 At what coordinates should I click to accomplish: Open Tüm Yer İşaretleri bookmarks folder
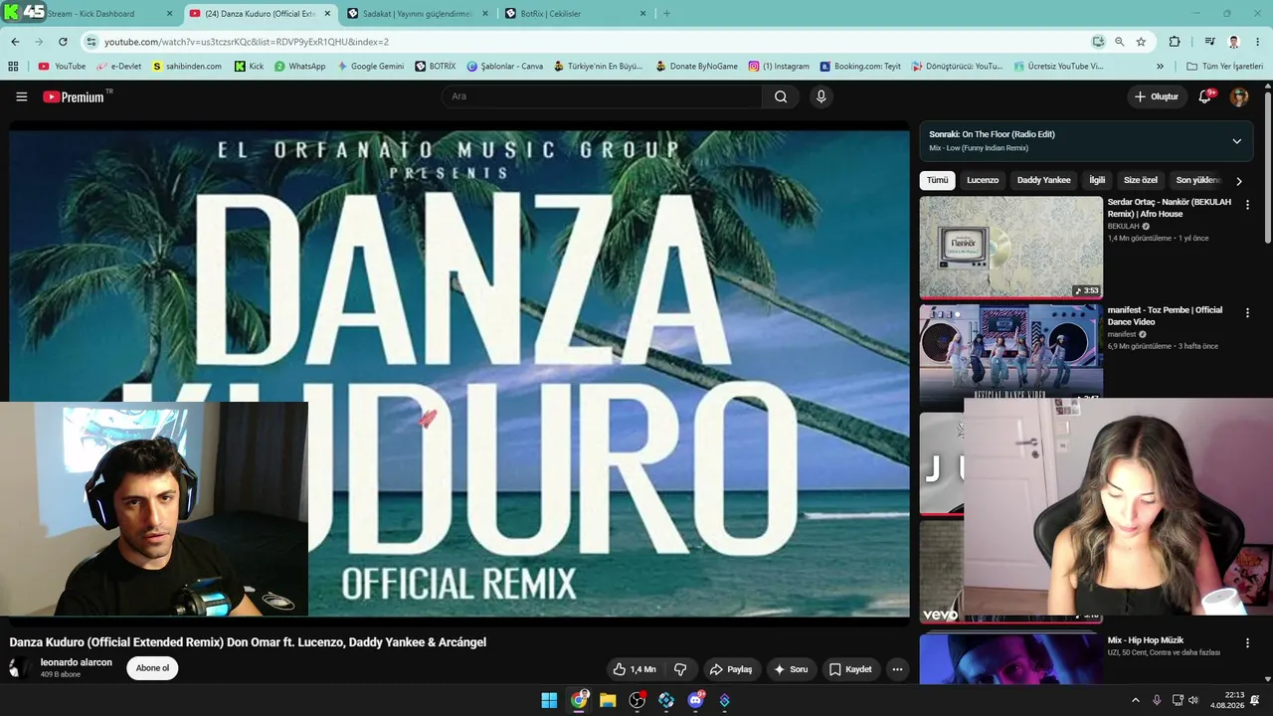click(1224, 67)
